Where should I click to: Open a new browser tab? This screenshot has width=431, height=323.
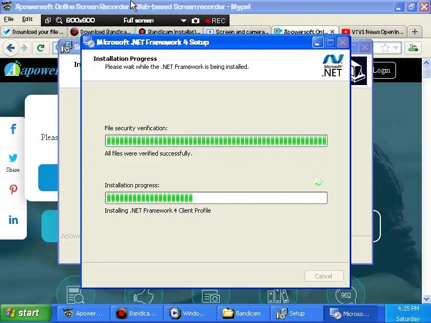[415, 32]
